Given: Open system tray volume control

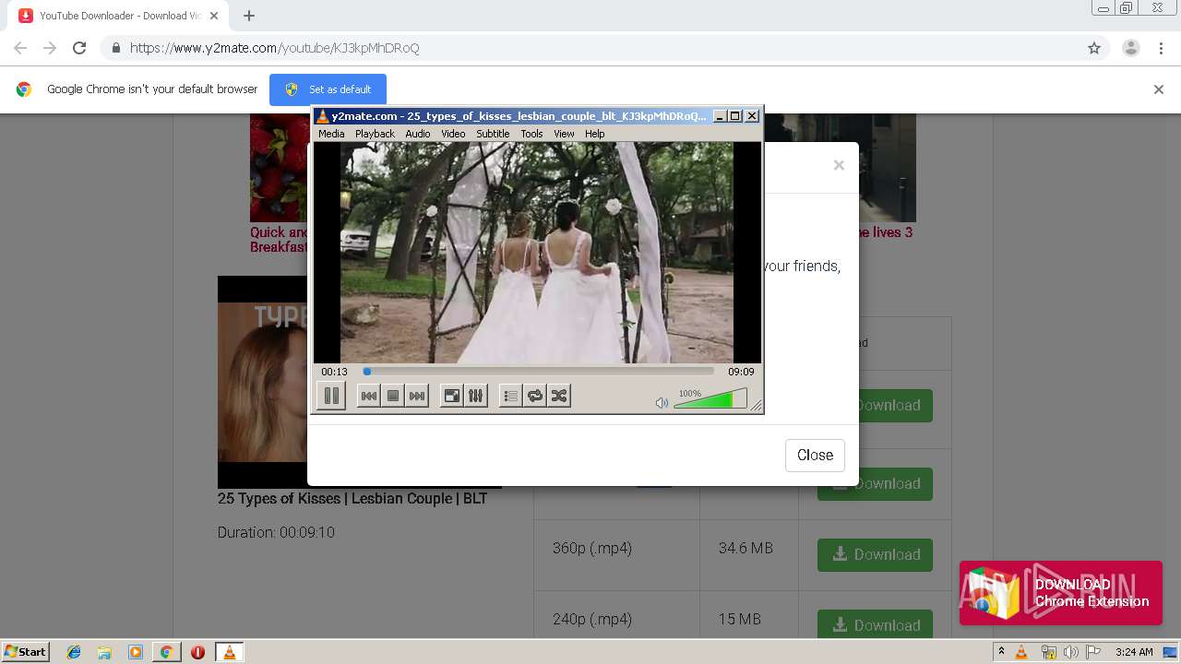Looking at the screenshot, I should 1070,652.
